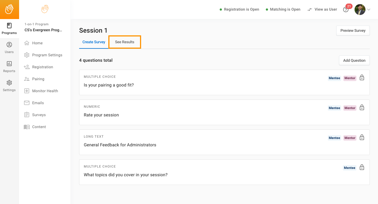The height and width of the screenshot is (204, 378).
Task: Switch to the See Results tab
Action: coord(125,42)
